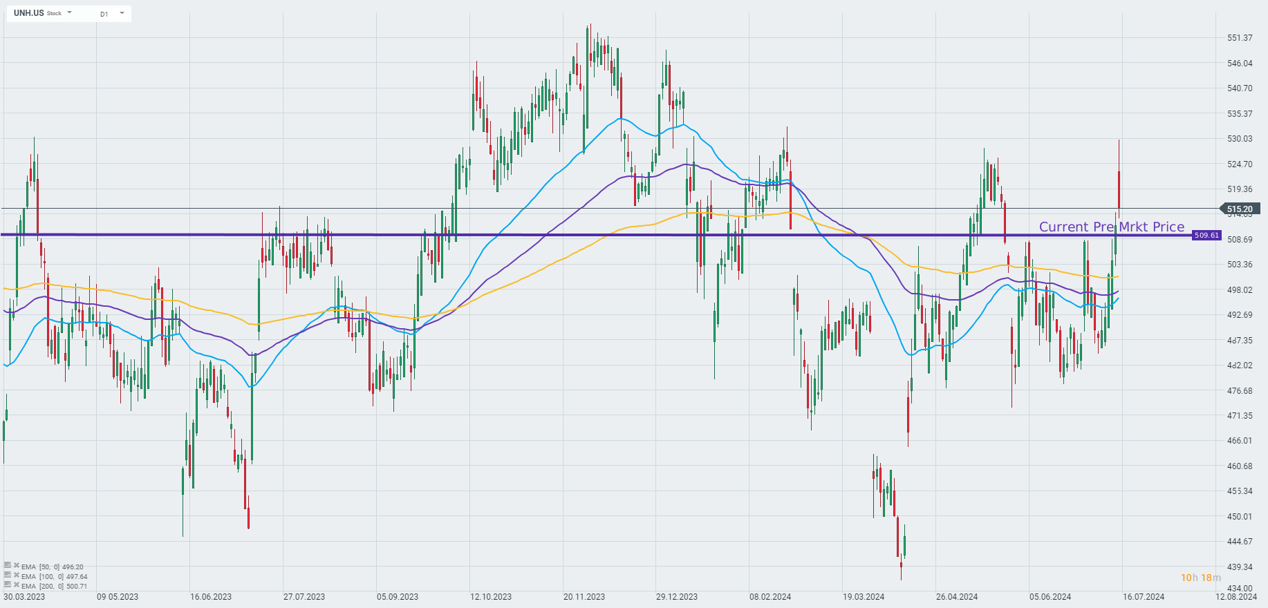Click the 515.20 current price label
This screenshot has height=608, width=1268.
[x=1240, y=209]
